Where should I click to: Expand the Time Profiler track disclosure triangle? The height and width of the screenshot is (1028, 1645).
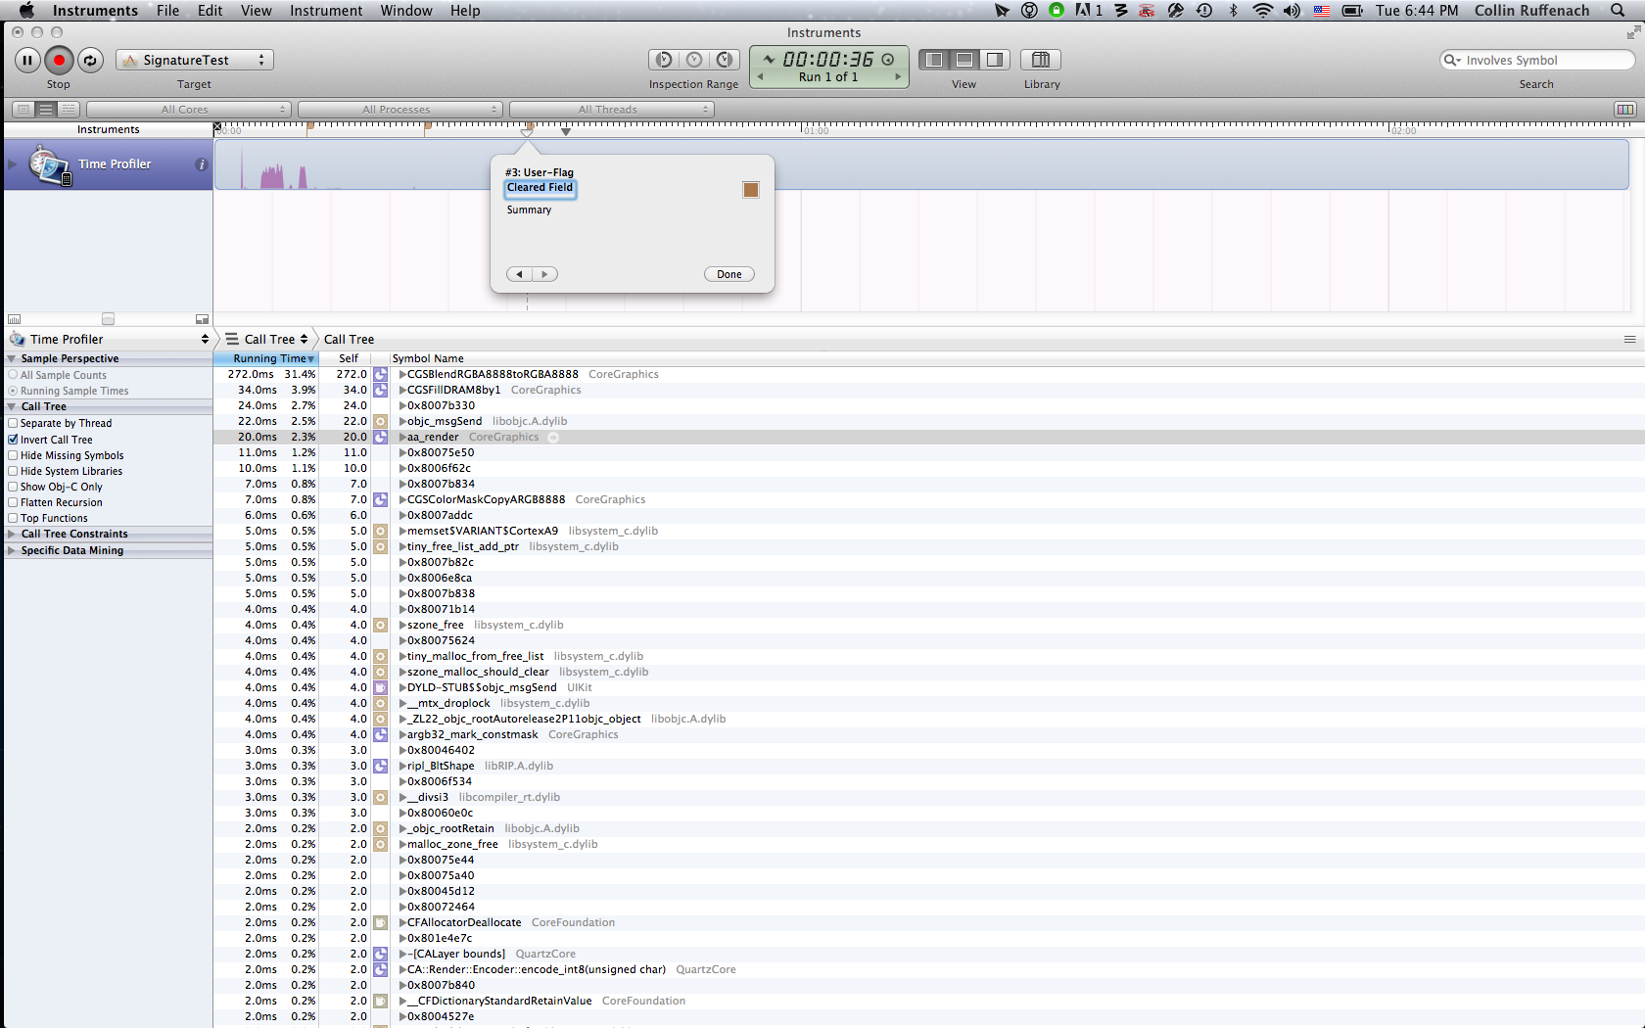pyautogui.click(x=13, y=164)
